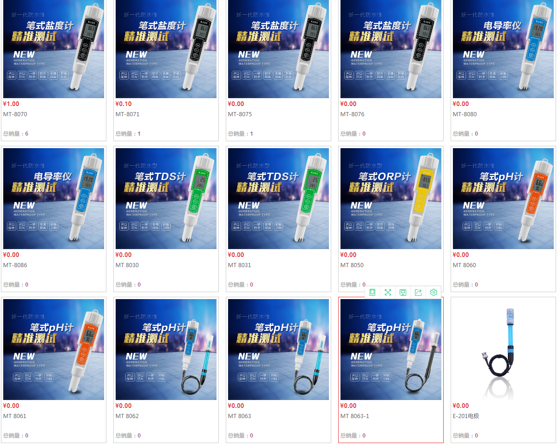Open the E-201电极 electrode product image
The height and width of the screenshot is (444, 557).
coord(503,350)
